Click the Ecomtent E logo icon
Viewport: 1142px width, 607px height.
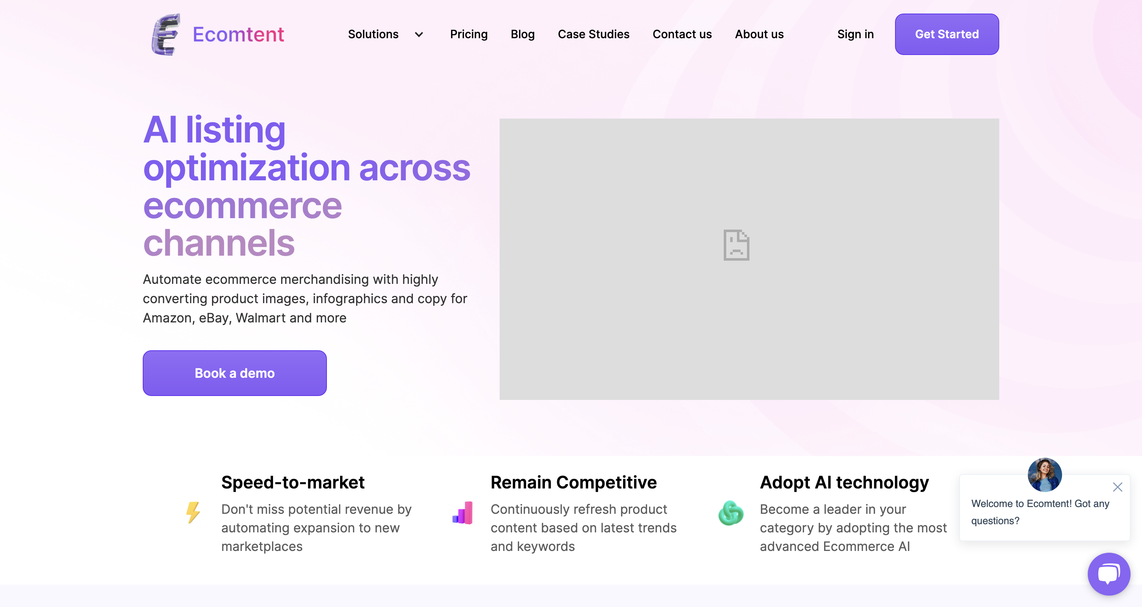tap(166, 34)
